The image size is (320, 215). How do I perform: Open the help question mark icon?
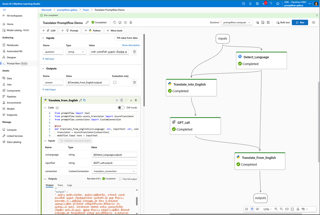click(x=271, y=4)
